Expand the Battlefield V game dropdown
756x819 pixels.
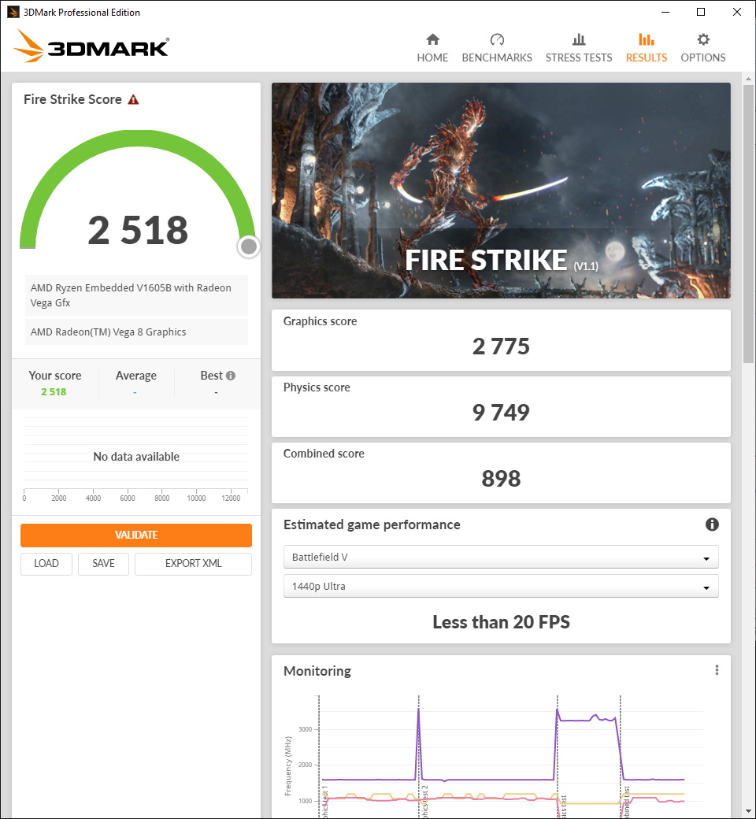[x=501, y=558]
